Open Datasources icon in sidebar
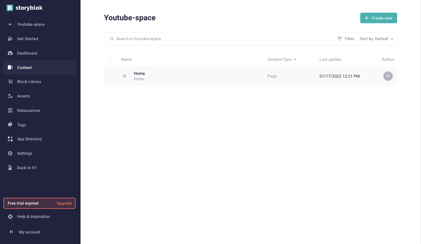Viewport: 421px width, 244px height. click(10, 110)
